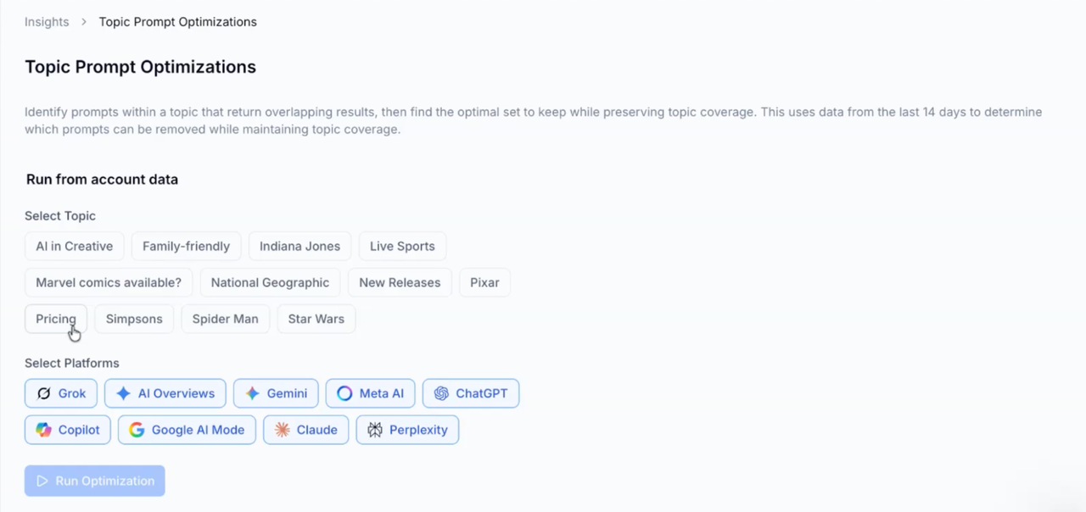Select the Pixar topic
Viewport: 1086px width, 512px height.
click(484, 282)
